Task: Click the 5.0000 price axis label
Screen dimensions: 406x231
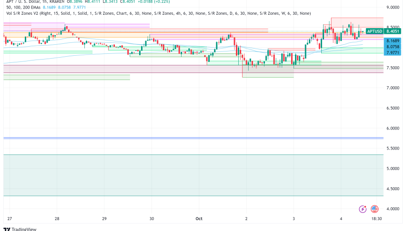Action: (393, 169)
